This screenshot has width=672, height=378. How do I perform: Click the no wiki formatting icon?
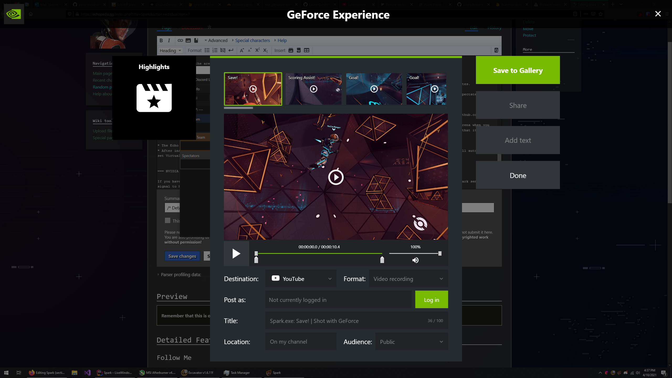coord(223,50)
